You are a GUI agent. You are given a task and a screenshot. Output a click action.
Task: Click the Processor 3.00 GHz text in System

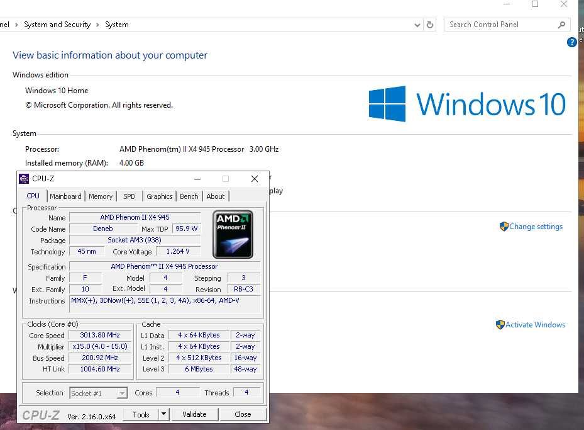pyautogui.click(x=264, y=149)
